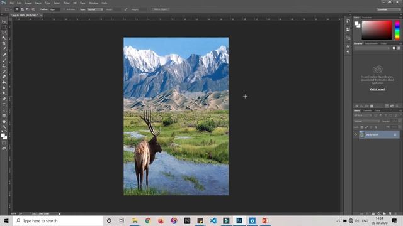Select the Quick Selection tool
Screen dimensions: 403x226
pos(4,38)
